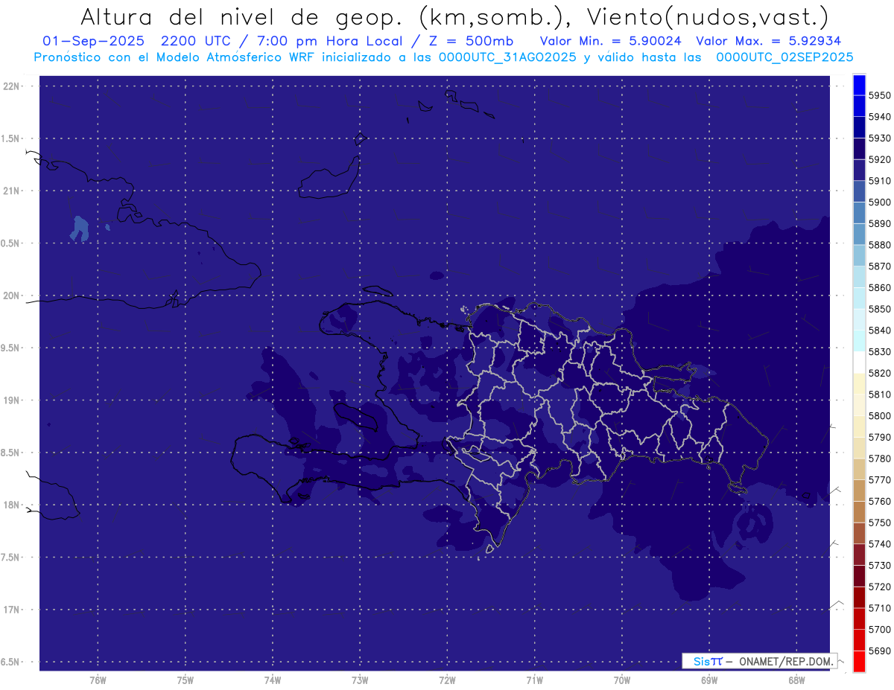
Task: Click the "72W" longitude axis label
Action: (447, 680)
